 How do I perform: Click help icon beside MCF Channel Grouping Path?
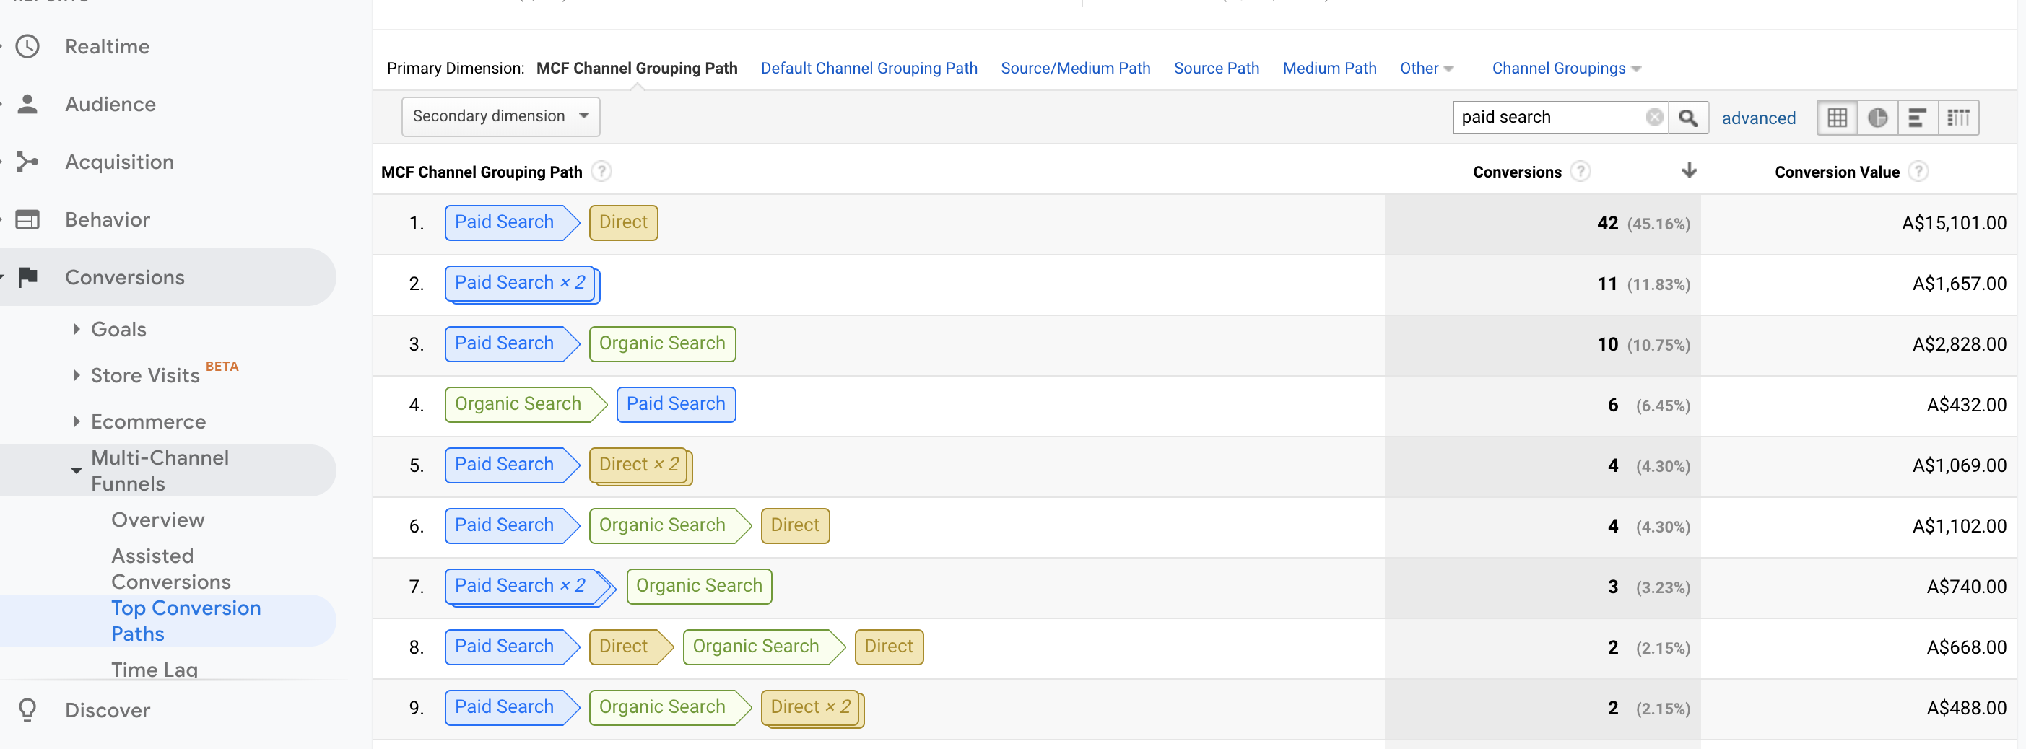601,171
